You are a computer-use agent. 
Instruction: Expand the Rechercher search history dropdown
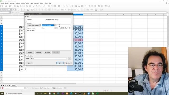pyautogui.click(x=25, y=88)
